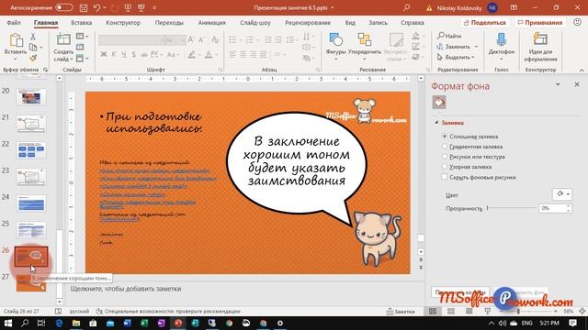Screen dimensions: 588x330
Task: Click the increase font size icon
Action: [191, 39]
